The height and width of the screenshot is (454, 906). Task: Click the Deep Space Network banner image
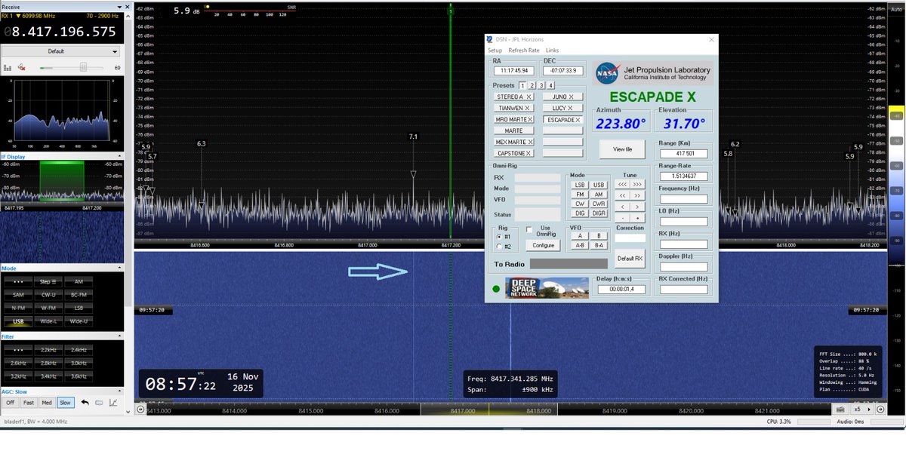tap(547, 288)
